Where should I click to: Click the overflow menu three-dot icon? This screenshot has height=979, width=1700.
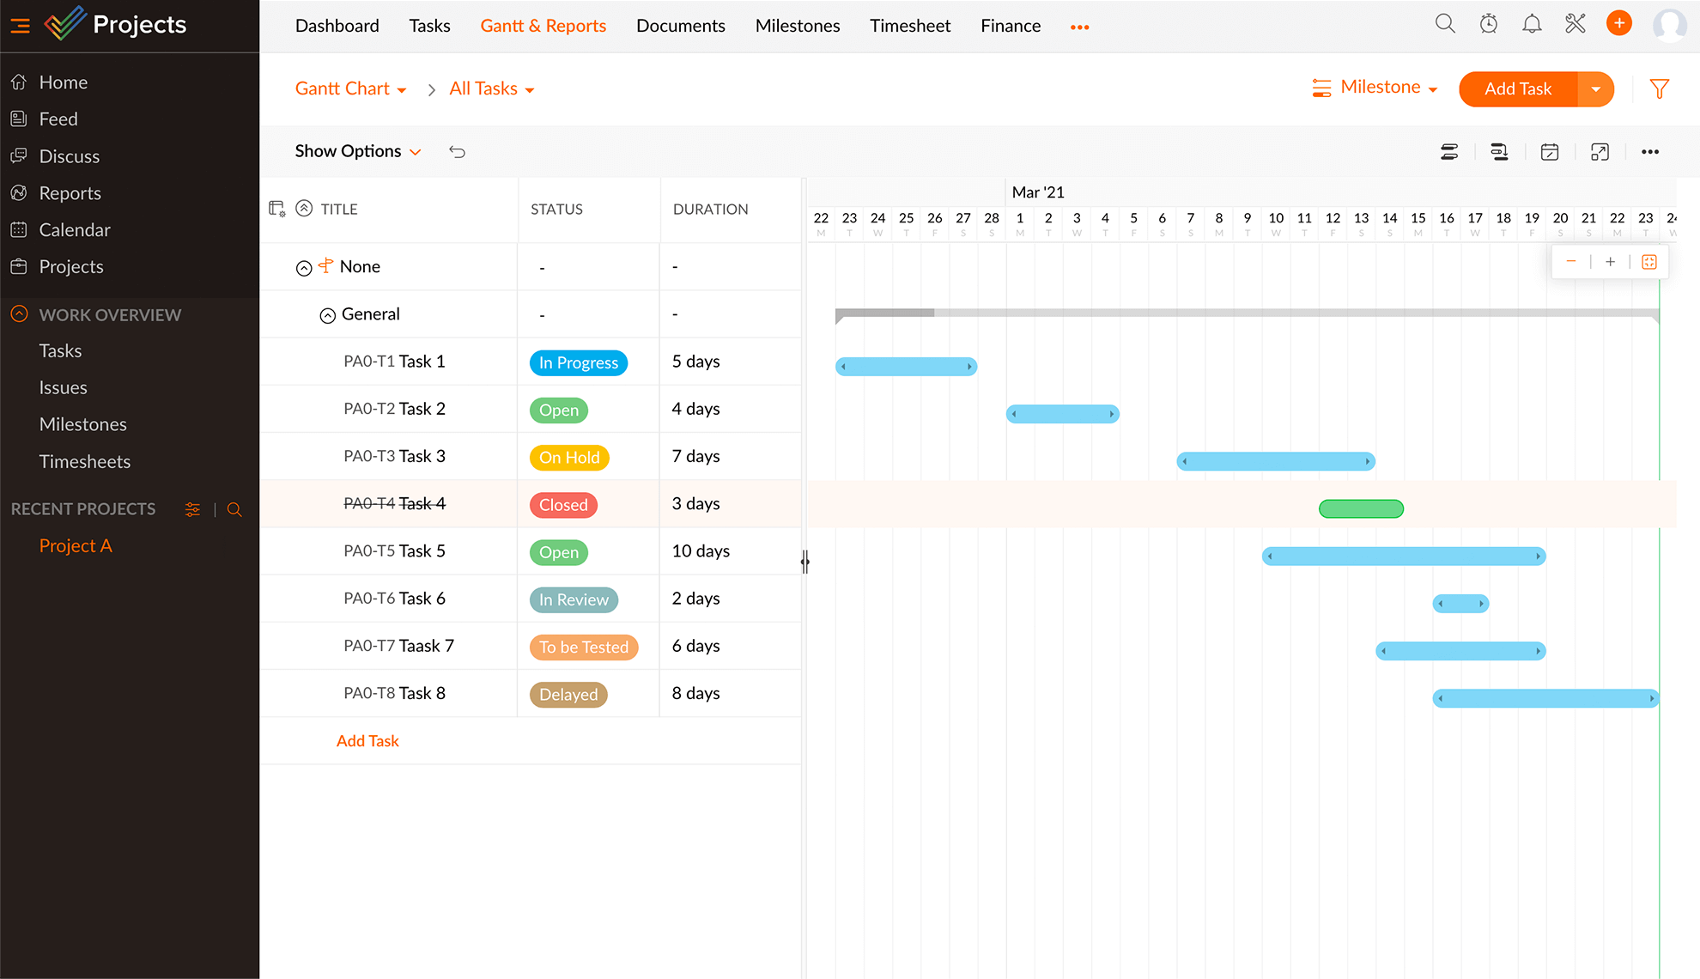coord(1650,152)
